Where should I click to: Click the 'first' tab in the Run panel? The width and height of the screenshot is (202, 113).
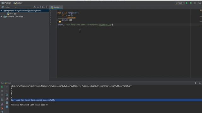8,83
